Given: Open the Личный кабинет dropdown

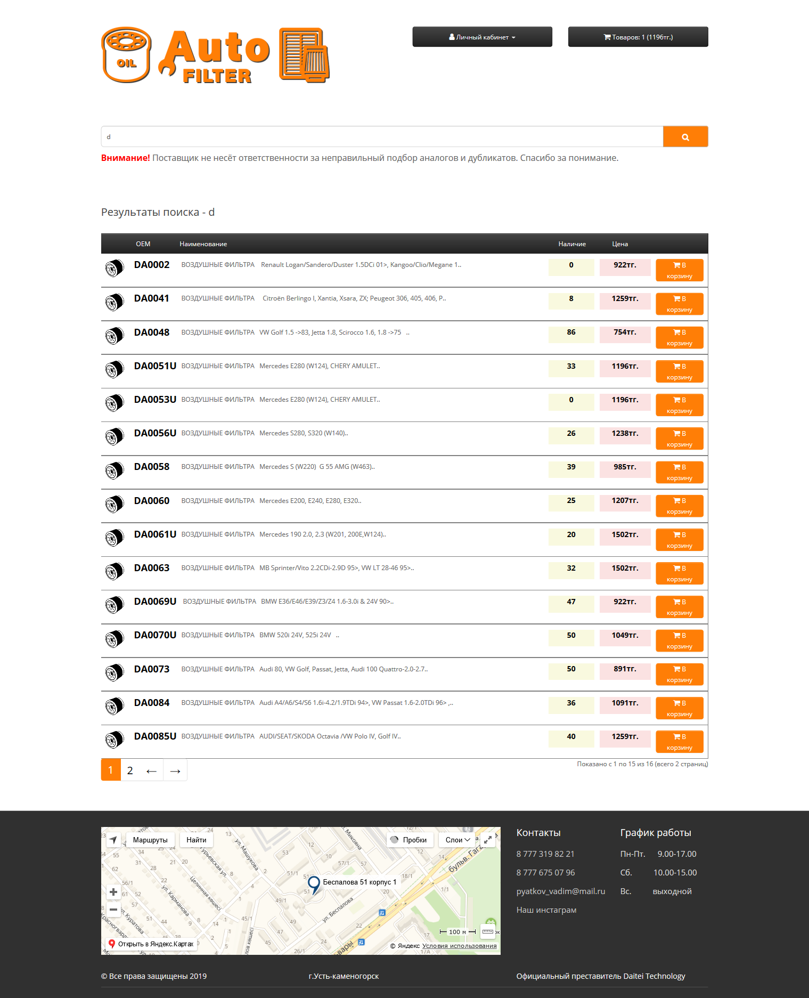Looking at the screenshot, I should pos(482,37).
